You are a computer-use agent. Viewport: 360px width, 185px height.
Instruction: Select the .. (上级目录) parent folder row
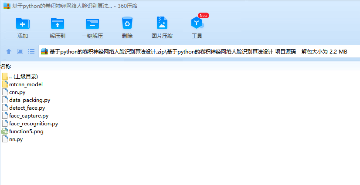click(20, 76)
